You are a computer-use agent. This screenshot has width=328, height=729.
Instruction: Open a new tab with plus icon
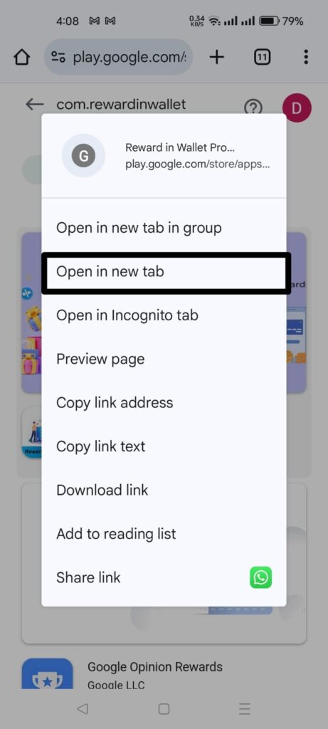click(216, 57)
